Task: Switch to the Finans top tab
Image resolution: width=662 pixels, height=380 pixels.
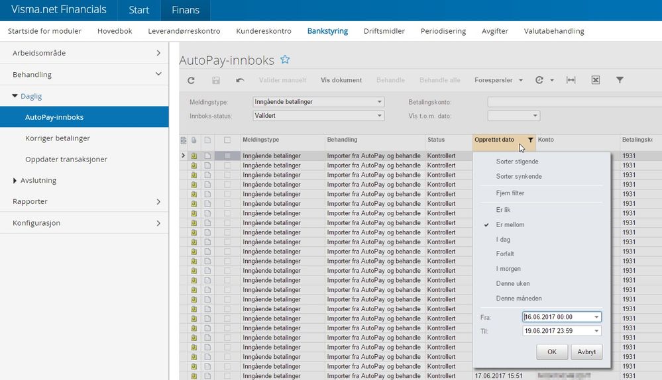Action: point(186,10)
